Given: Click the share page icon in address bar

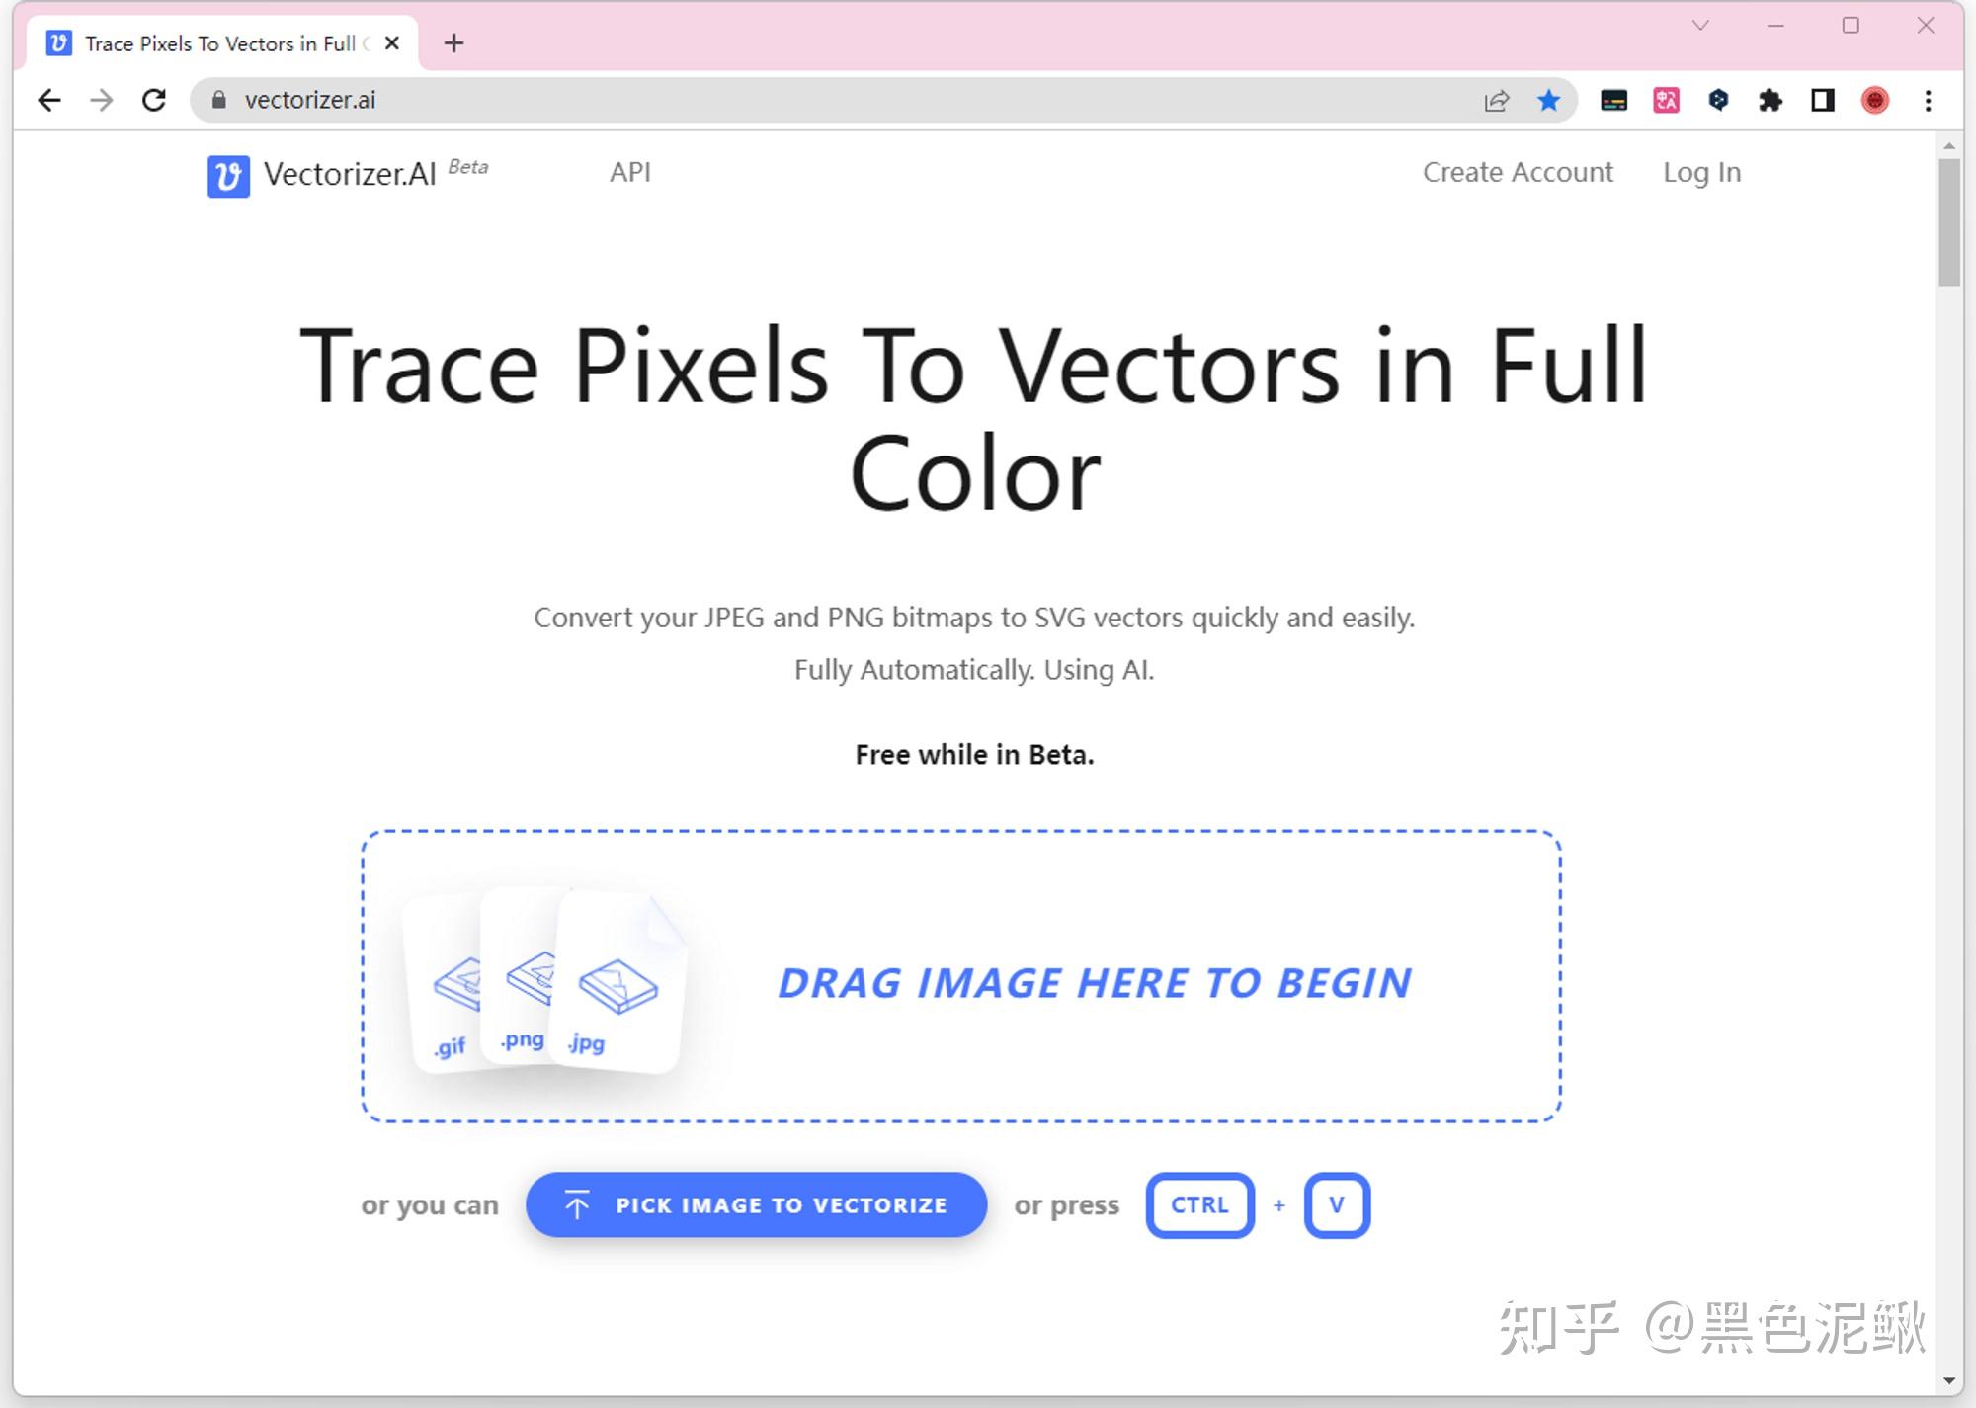Looking at the screenshot, I should tap(1496, 100).
